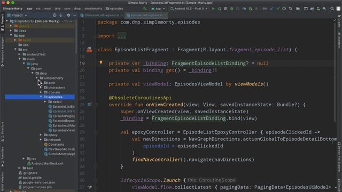Open SDK Manager icon in toolbar

(x=324, y=9)
